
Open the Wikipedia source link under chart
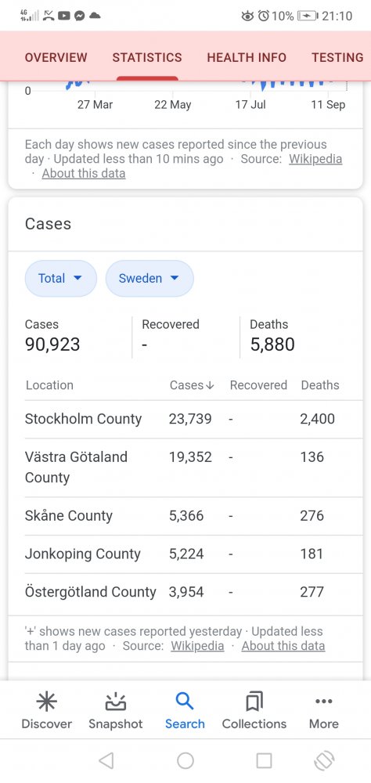(x=315, y=159)
